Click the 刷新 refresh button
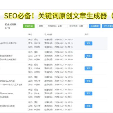 click(x=41, y=26)
